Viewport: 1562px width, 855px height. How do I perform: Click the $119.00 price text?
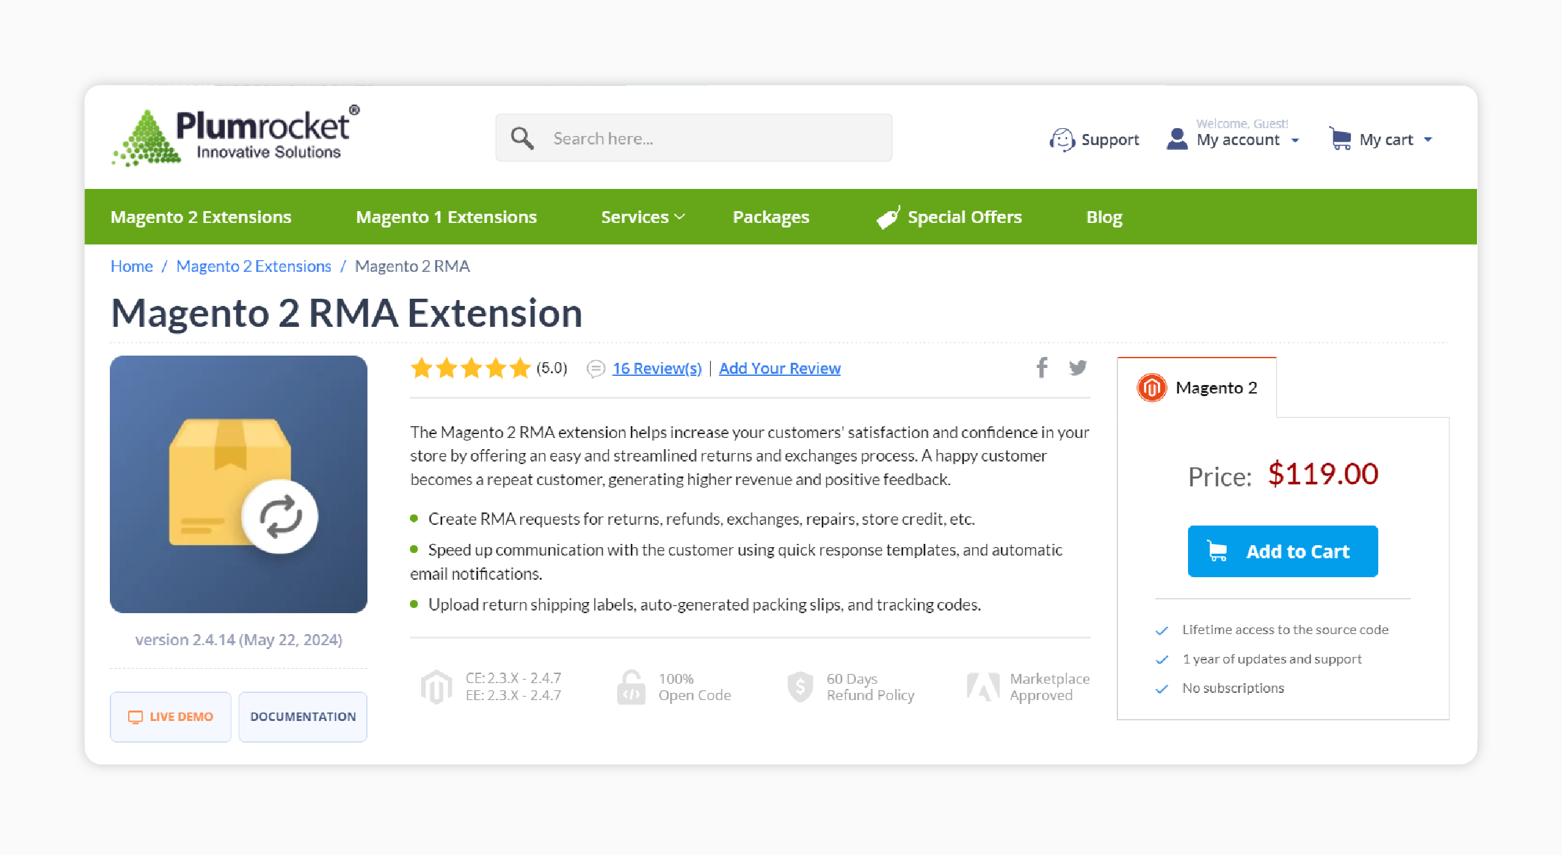click(x=1323, y=475)
